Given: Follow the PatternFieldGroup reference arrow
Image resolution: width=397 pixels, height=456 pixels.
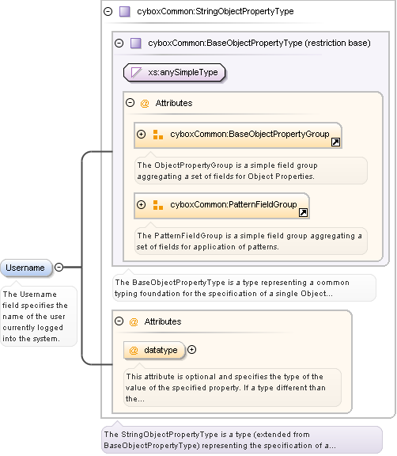Looking at the screenshot, I should 303,213.
